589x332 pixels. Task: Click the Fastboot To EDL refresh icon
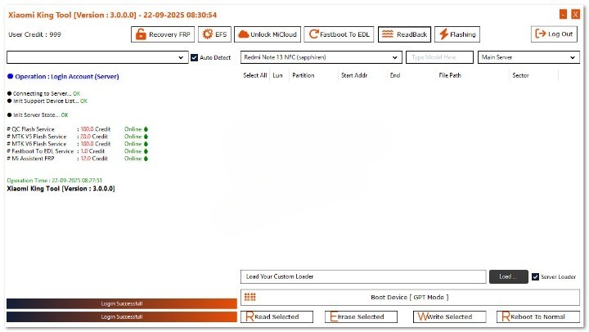click(x=313, y=34)
